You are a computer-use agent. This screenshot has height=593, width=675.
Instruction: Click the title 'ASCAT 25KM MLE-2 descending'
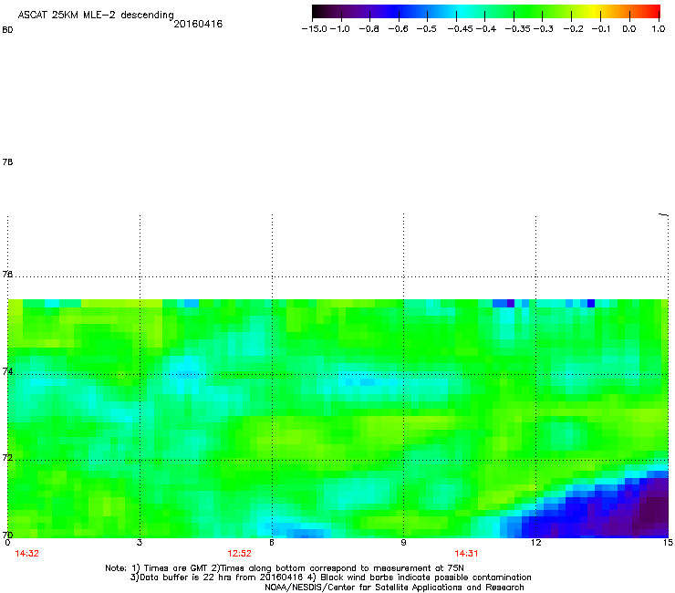[x=96, y=15]
